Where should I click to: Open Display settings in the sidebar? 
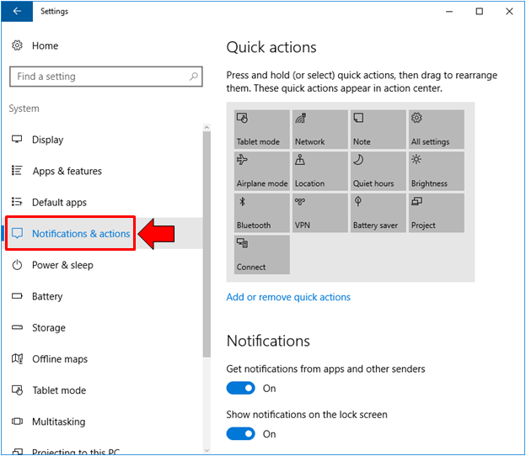47,140
